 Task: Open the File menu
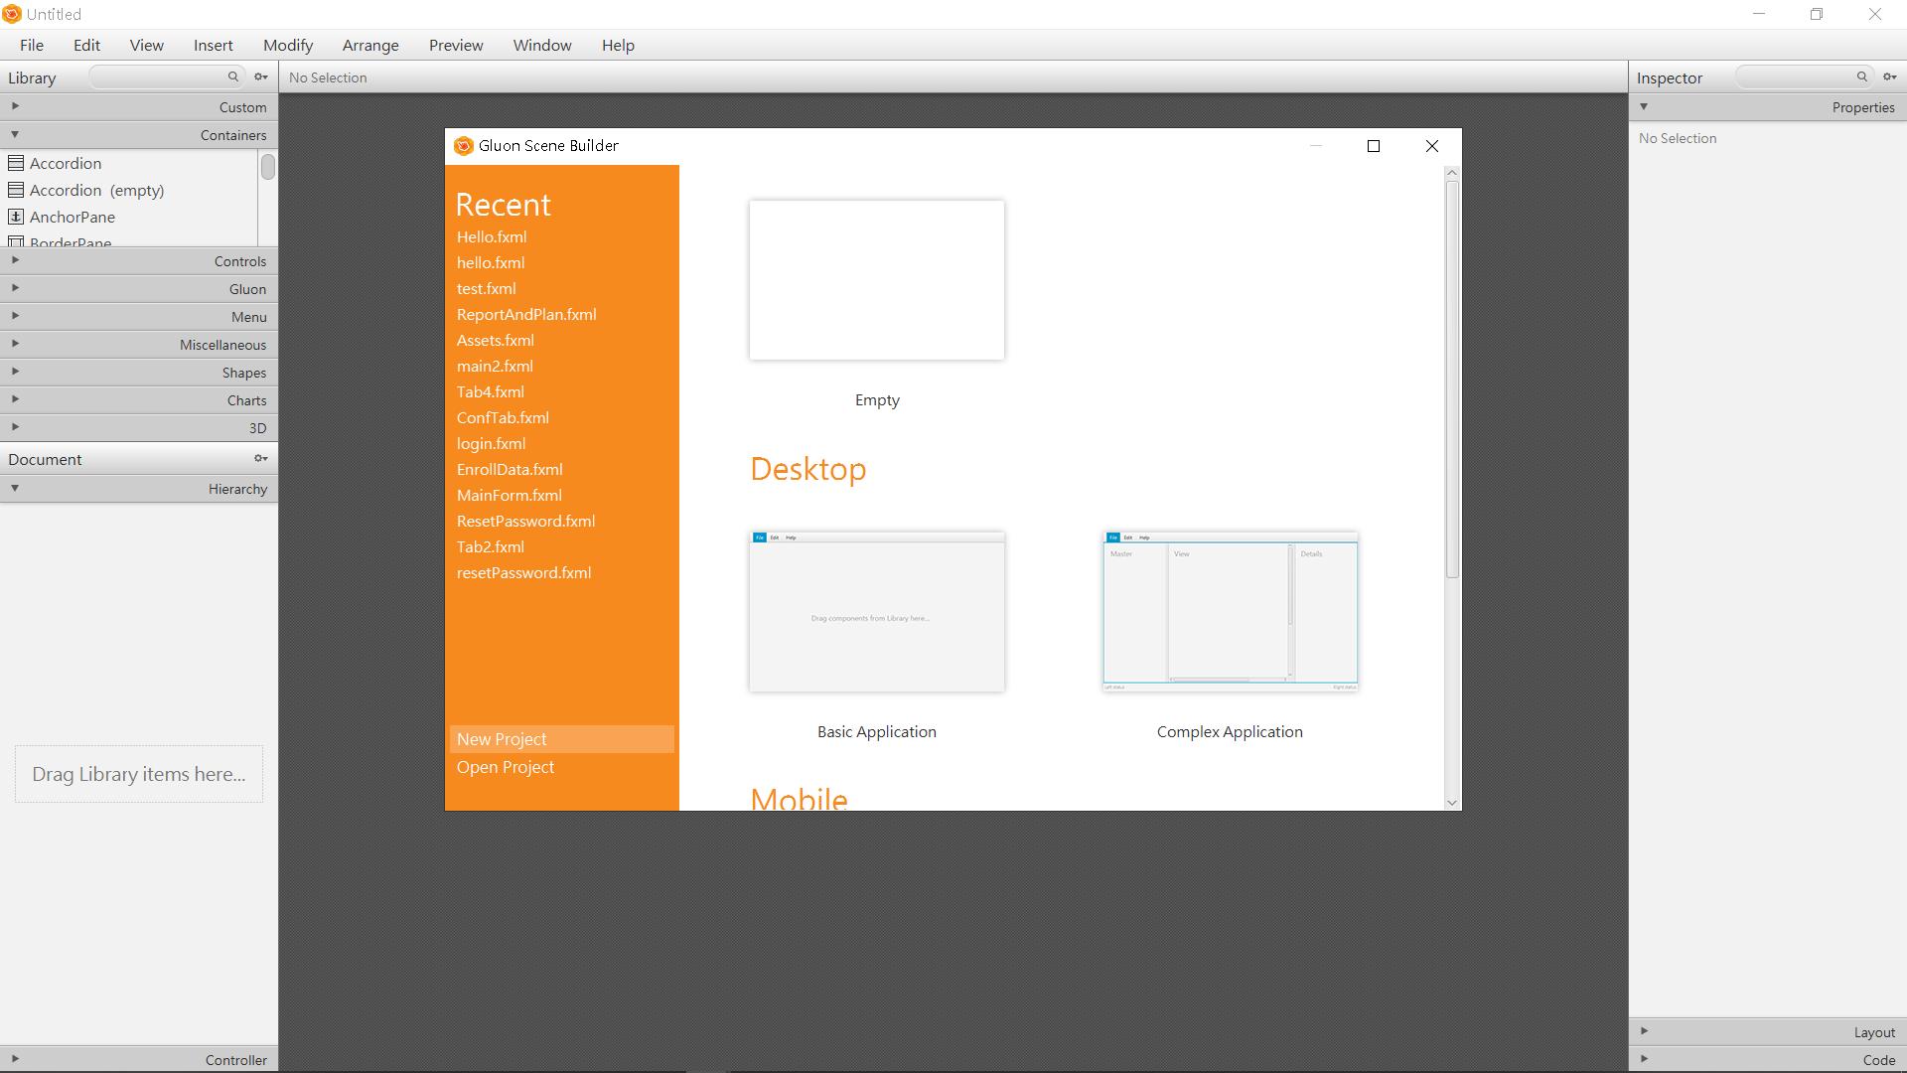(x=32, y=45)
